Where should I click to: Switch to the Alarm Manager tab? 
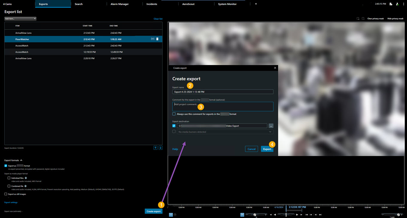[x=119, y=4]
